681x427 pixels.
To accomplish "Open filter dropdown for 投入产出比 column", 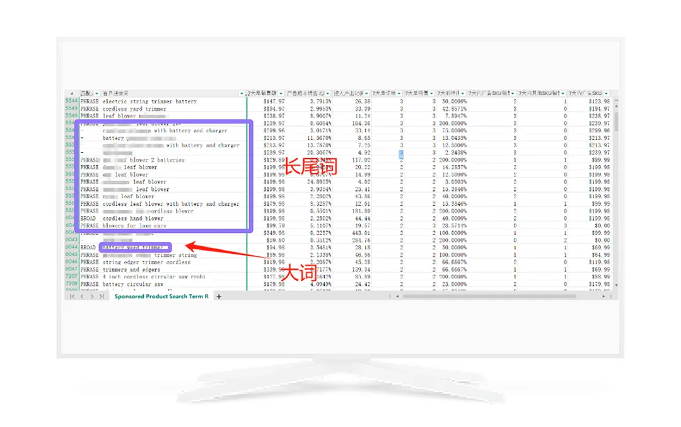I will pyautogui.click(x=366, y=93).
